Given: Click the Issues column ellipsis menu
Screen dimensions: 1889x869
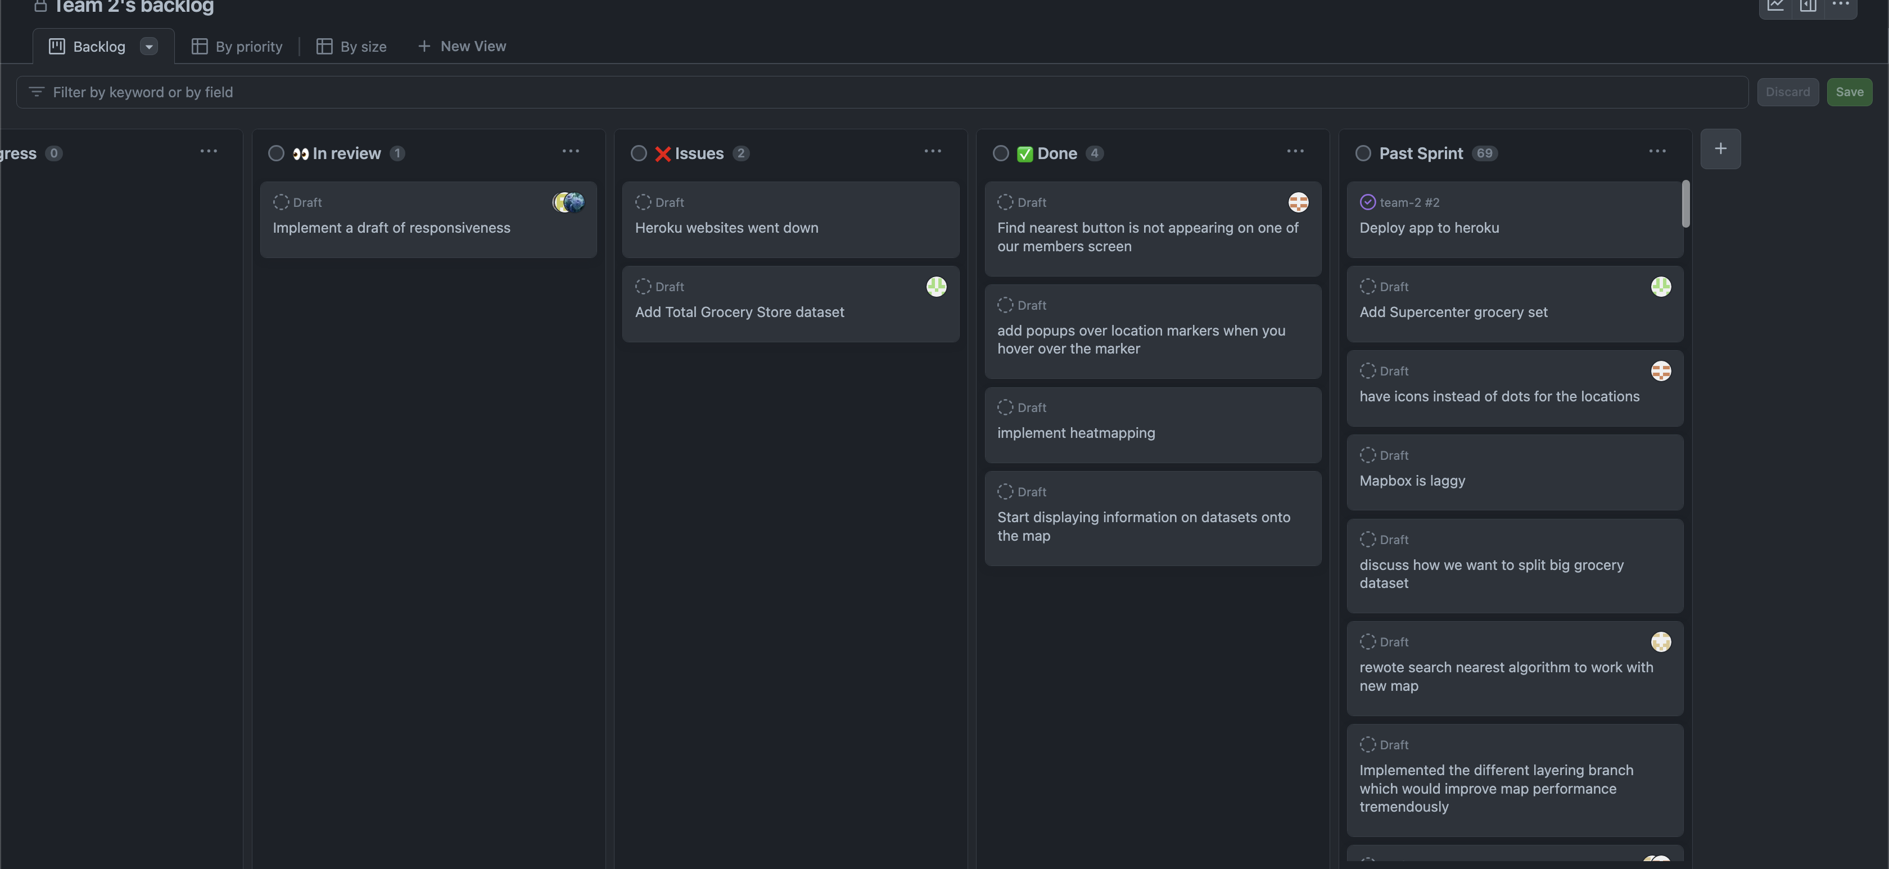Looking at the screenshot, I should [x=932, y=151].
